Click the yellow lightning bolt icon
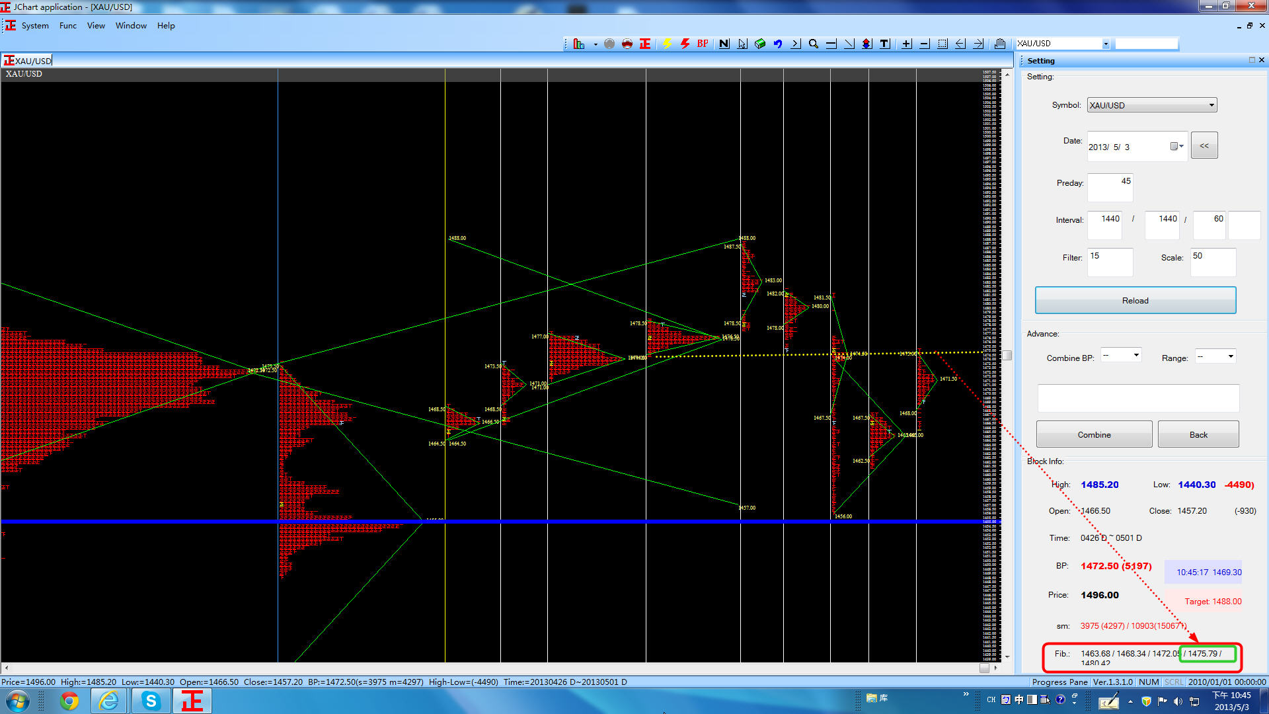Screen dimensions: 1269x714 click(x=667, y=44)
